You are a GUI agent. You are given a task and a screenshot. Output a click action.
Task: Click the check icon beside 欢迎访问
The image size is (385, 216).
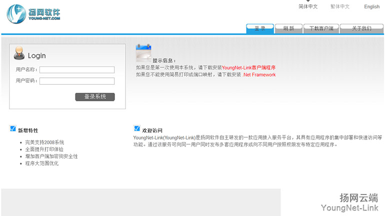[x=137, y=129]
